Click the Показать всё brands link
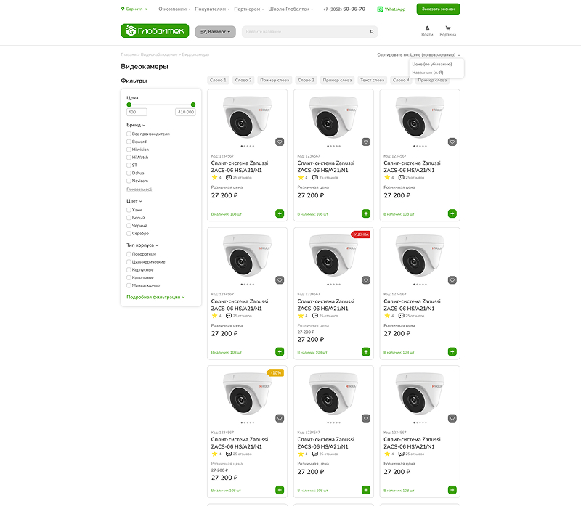Image resolution: width=581 pixels, height=506 pixels. [x=139, y=189]
